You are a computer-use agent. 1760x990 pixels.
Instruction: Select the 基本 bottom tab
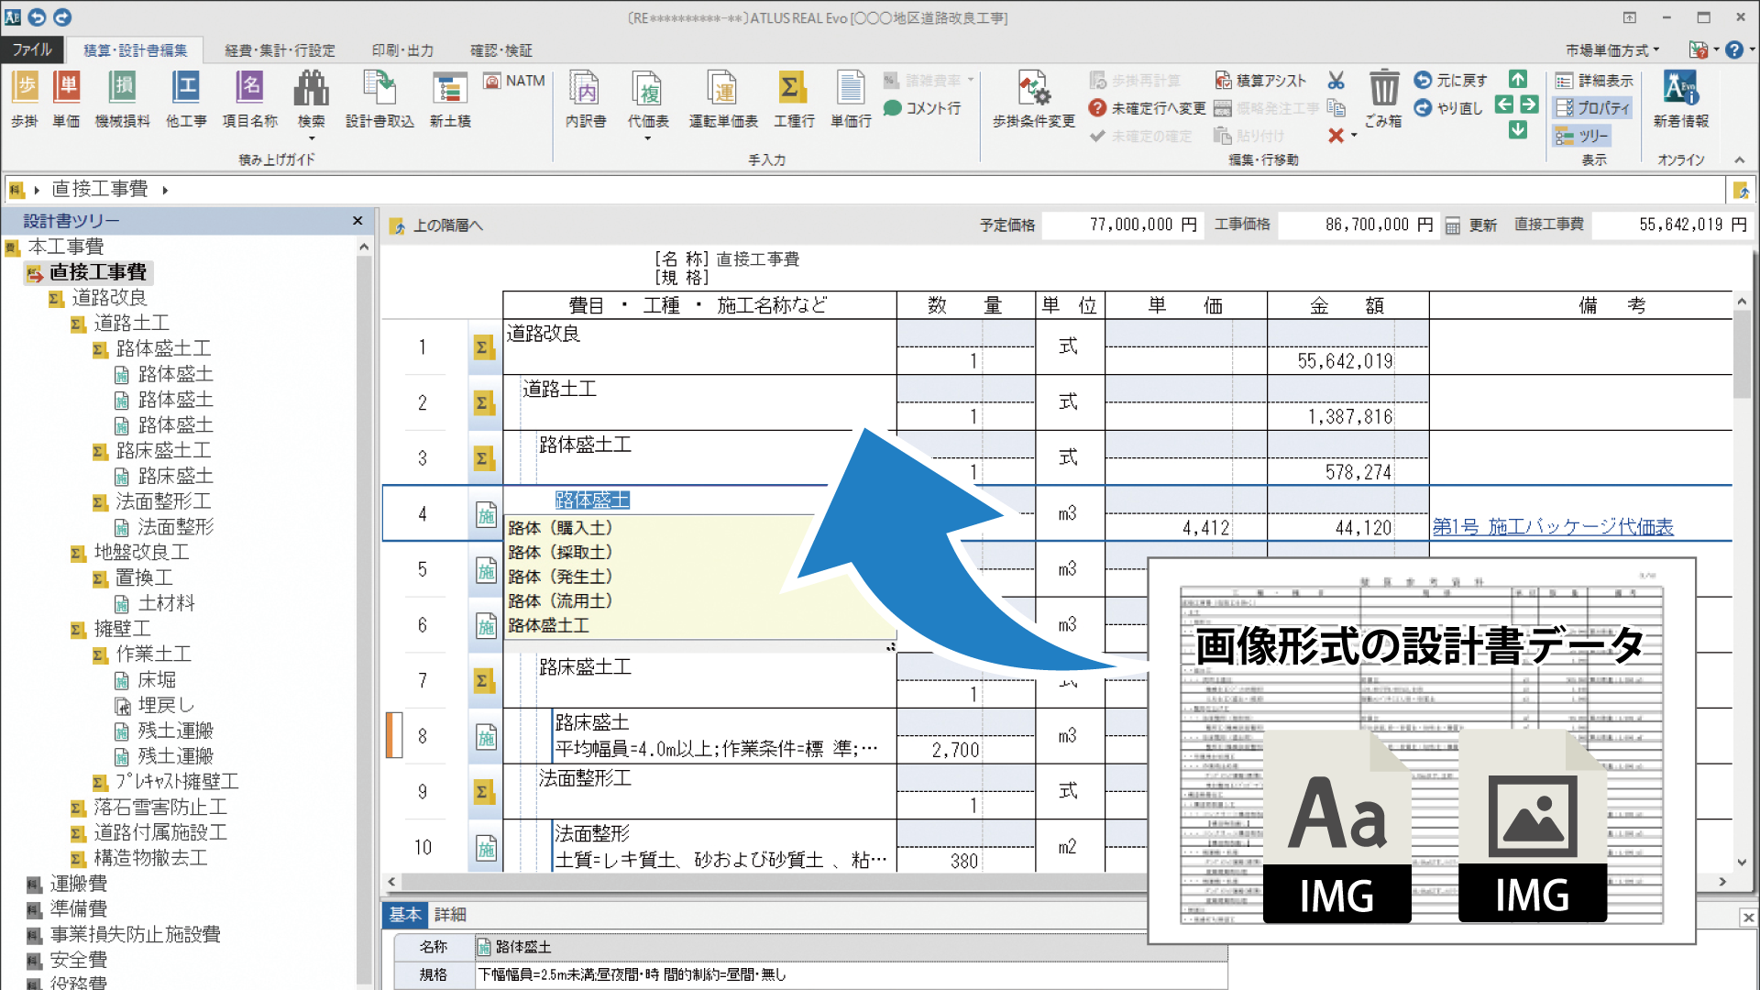coord(405,915)
